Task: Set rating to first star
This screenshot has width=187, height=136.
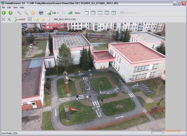Action: [37, 19]
